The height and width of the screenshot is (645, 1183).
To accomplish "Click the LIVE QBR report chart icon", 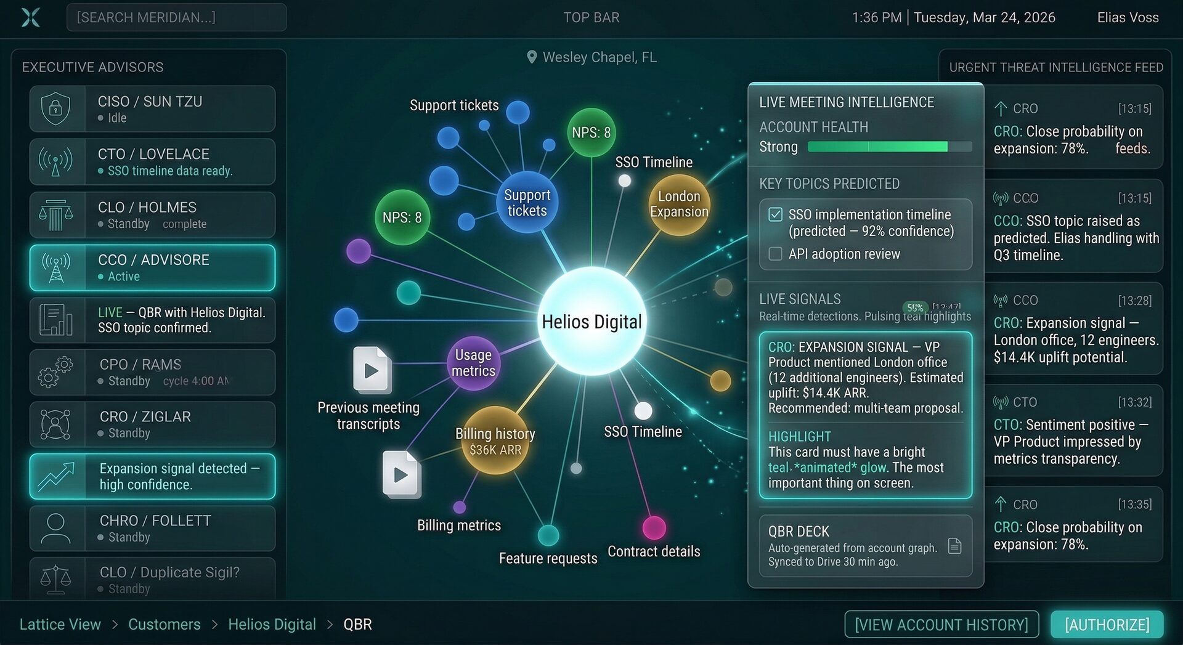I will [x=56, y=320].
